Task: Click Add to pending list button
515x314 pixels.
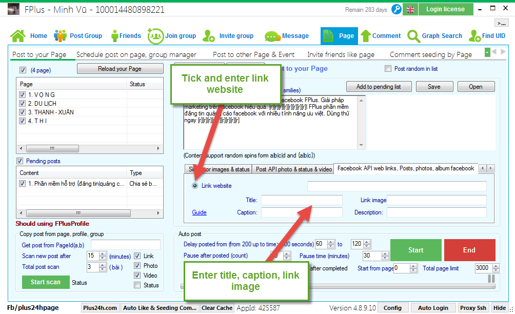Action: pos(379,87)
